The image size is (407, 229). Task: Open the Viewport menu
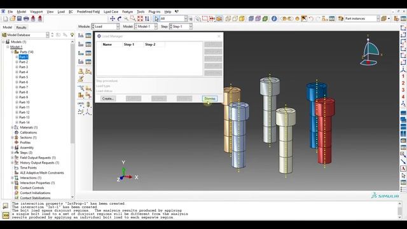tap(36, 11)
